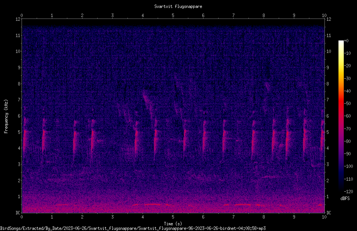Click '7' on the bottom time axis
357x231 pixels.
[x=233, y=217]
